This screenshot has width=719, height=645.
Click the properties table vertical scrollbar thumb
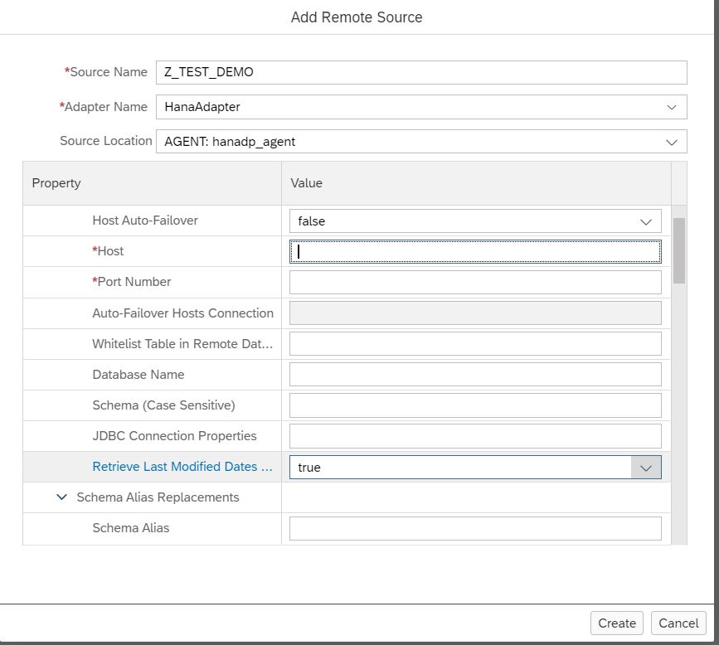click(678, 250)
